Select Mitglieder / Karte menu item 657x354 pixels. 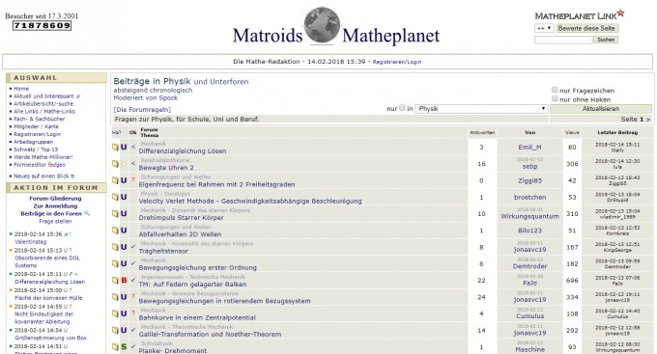pyautogui.click(x=36, y=126)
